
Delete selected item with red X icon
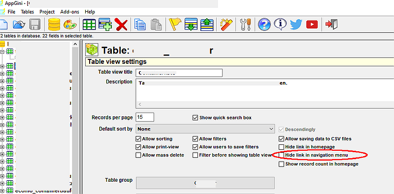[x=121, y=25]
